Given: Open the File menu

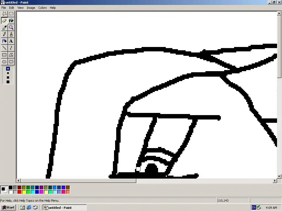Looking at the screenshot, I should (x=4, y=8).
